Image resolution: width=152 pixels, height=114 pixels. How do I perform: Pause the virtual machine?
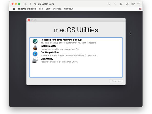click(x=30, y=4)
